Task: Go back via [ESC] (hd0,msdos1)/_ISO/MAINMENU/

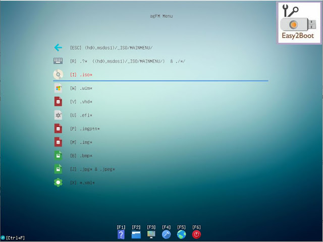Action: 111,48
